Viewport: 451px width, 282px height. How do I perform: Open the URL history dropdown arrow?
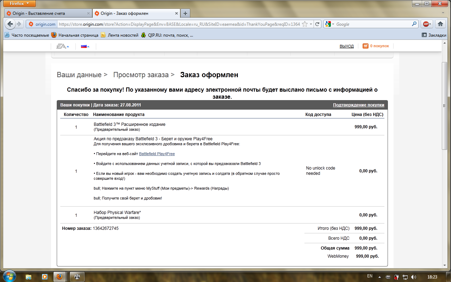coord(311,24)
